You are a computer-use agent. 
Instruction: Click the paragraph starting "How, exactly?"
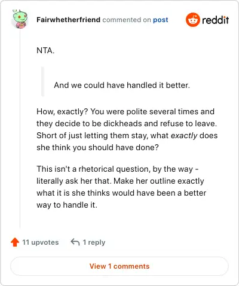(127, 129)
